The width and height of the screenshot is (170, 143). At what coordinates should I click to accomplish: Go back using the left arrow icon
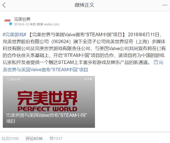4,5
